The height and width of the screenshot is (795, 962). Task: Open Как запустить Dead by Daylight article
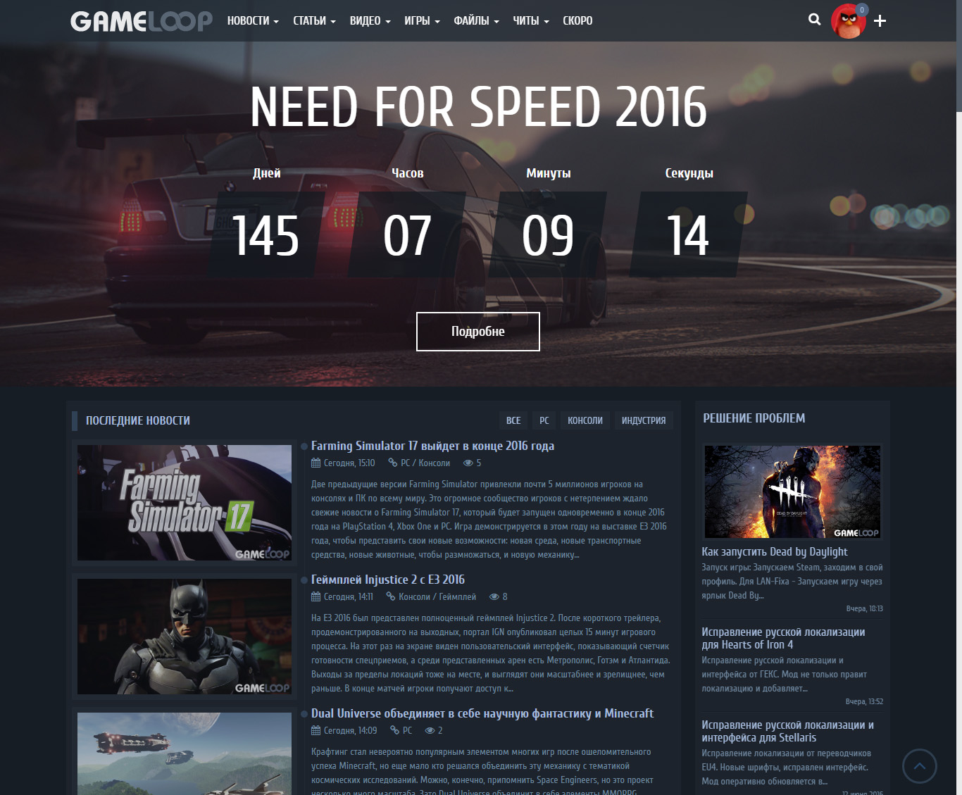tap(775, 552)
